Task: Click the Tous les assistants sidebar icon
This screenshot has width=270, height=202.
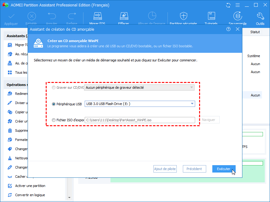Action: click(10, 72)
